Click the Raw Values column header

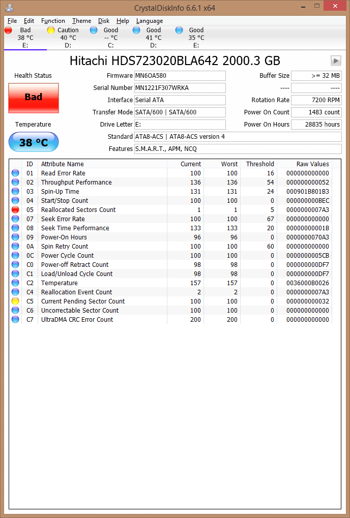[x=304, y=164]
